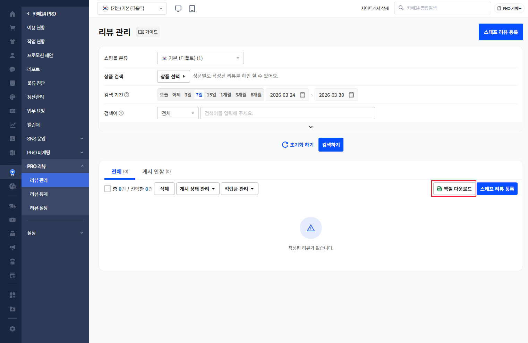Screen dimensions: 528x343
Task: Switch to mobile device preview icon
Action: 192,8
